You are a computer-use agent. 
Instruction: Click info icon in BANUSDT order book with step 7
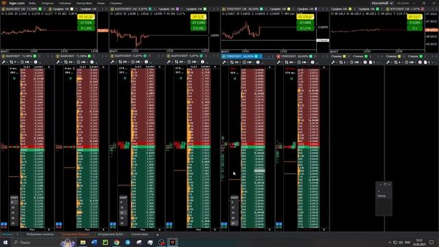pos(36,62)
